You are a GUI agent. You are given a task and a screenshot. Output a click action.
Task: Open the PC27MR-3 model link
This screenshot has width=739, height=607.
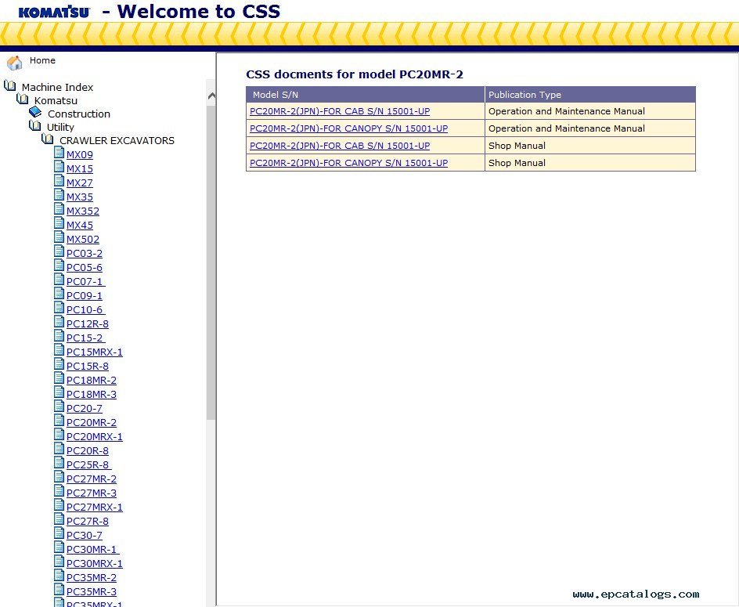(92, 493)
